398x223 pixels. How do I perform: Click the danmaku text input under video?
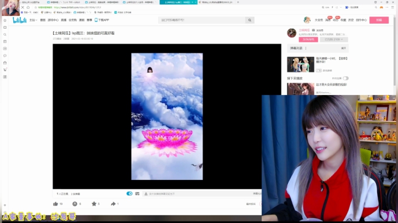pyautogui.click(x=199, y=194)
